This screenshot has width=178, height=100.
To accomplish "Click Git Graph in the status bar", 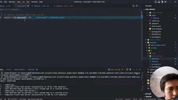I will [23, 99].
